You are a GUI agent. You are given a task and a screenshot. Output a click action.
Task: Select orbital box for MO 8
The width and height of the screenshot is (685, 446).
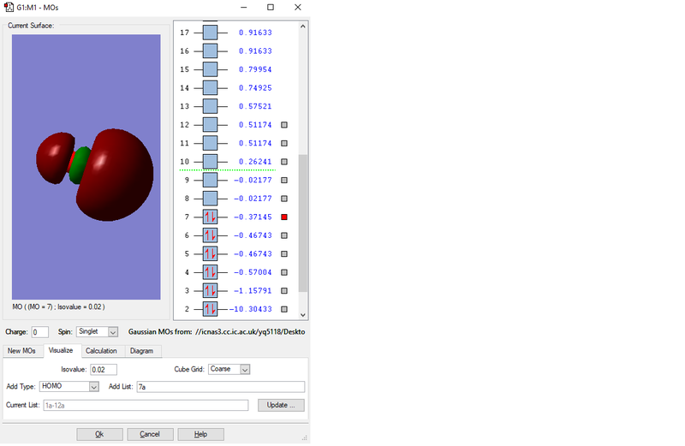click(x=210, y=199)
